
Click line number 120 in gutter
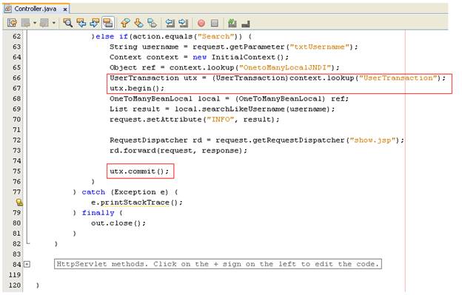tap(15, 285)
